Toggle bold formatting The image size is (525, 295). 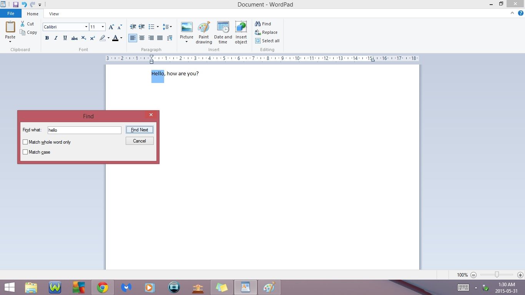tap(47, 38)
